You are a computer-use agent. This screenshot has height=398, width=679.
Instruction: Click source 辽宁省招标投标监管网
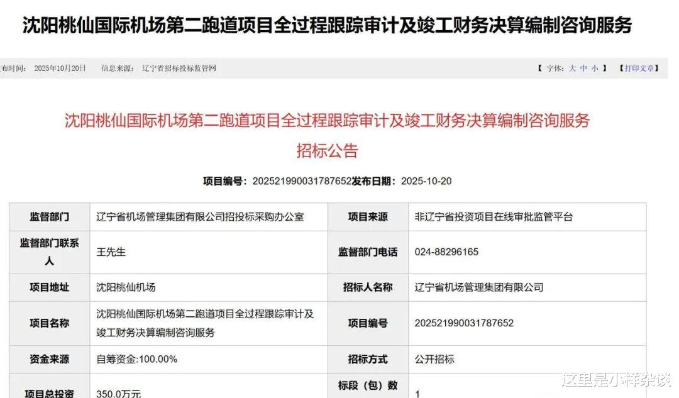tap(179, 68)
